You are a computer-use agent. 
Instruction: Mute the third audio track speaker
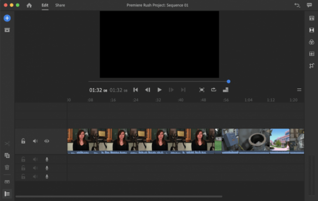(35, 177)
